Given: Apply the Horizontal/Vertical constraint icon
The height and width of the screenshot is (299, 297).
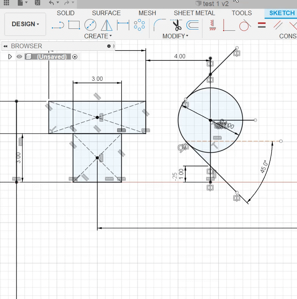Looking at the screenshot, I should (x=213, y=25).
